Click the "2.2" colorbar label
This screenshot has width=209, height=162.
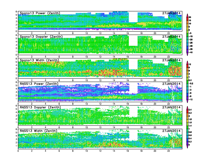coord(190,113)
